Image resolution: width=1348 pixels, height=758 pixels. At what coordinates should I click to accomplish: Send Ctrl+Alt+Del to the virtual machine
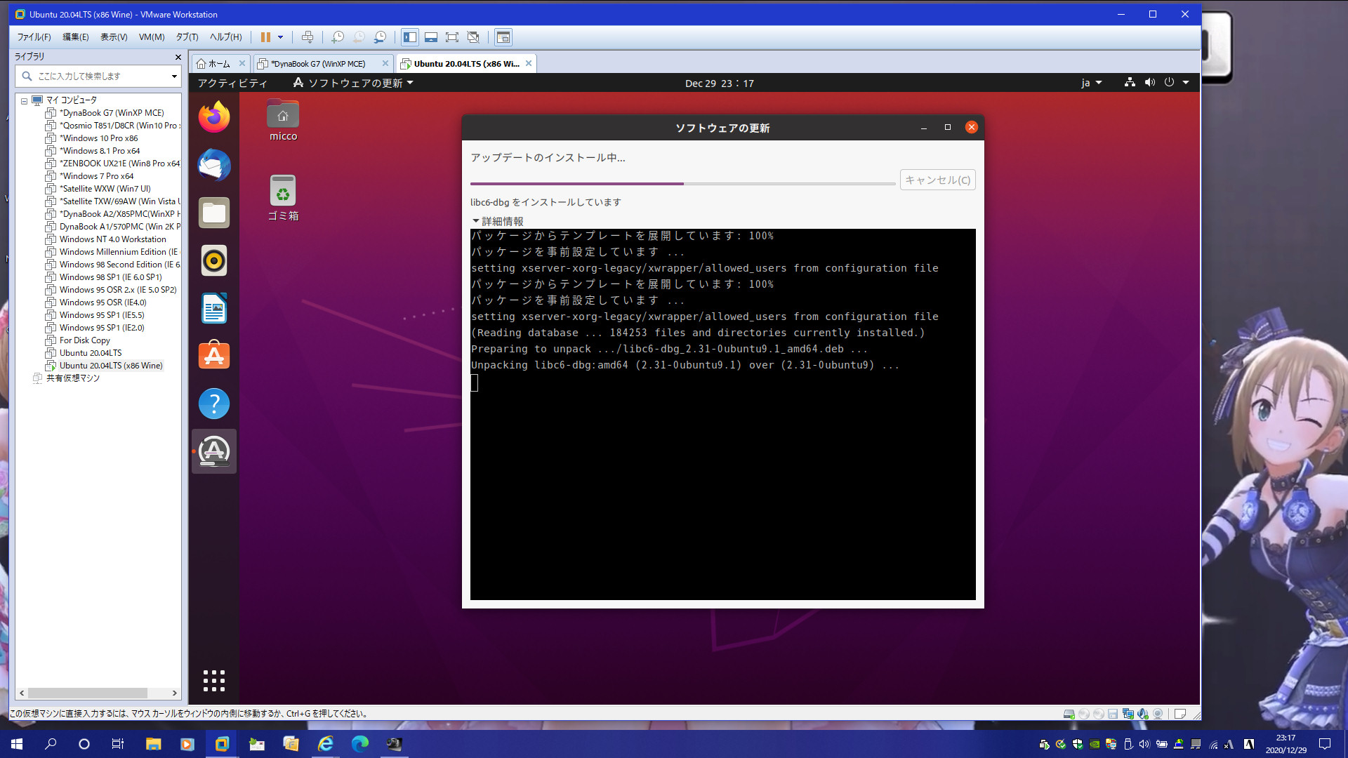click(x=307, y=37)
